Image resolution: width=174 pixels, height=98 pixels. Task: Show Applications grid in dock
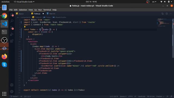point(4,94)
